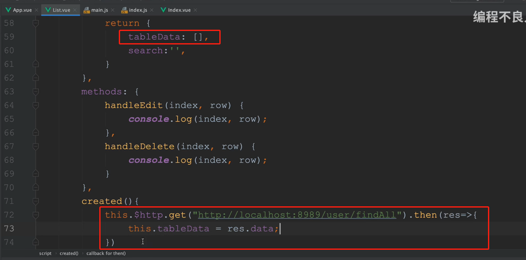Switch to the App.vue tab

[x=22, y=10]
